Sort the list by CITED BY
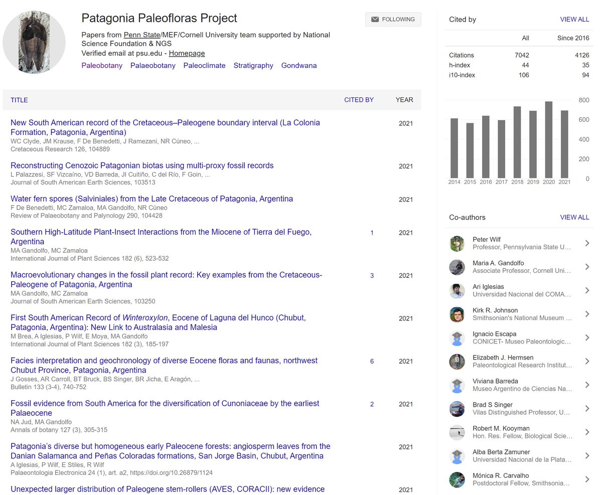Screen dimensions: 602x495 coord(359,100)
